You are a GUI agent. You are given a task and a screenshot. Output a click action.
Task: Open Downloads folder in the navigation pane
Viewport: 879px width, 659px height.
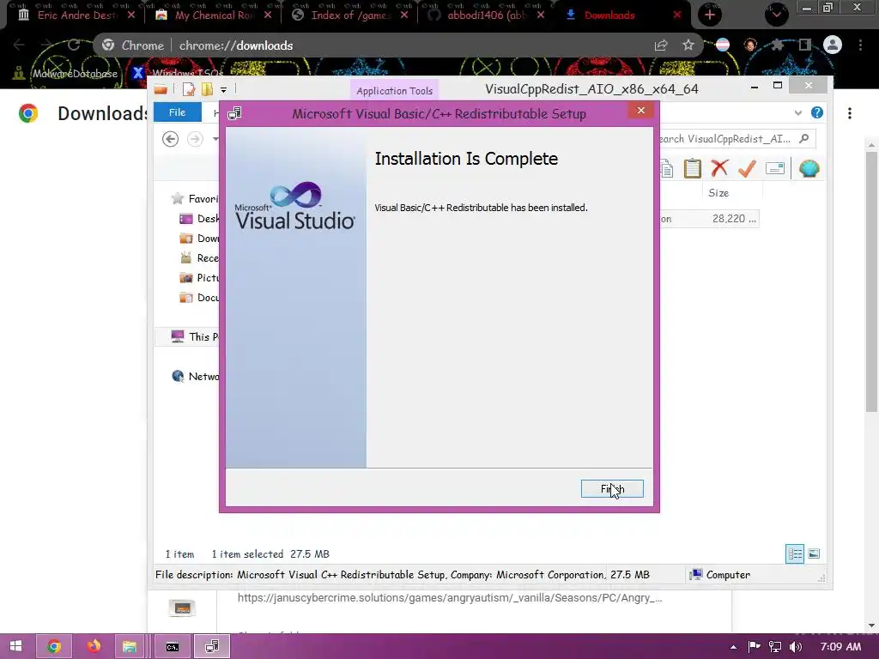pyautogui.click(x=199, y=239)
